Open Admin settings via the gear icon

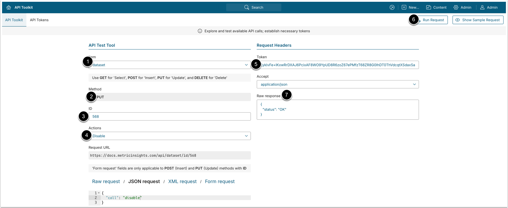tap(456, 7)
